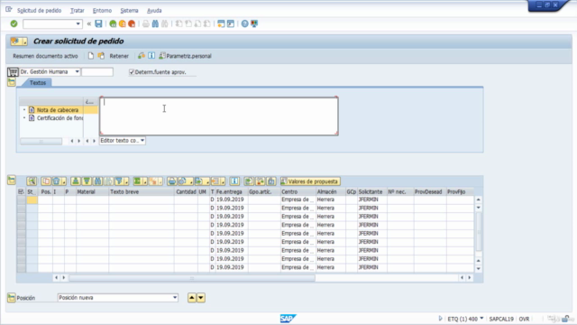Click the Delete item trash icon
577x325 pixels.
point(56,181)
